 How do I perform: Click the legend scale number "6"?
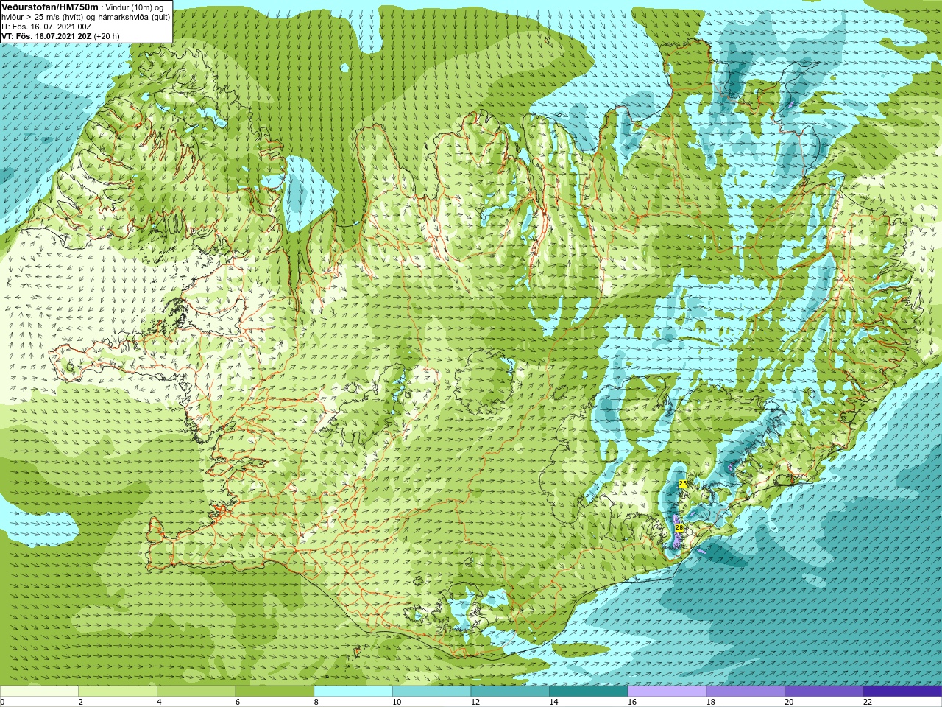(238, 702)
